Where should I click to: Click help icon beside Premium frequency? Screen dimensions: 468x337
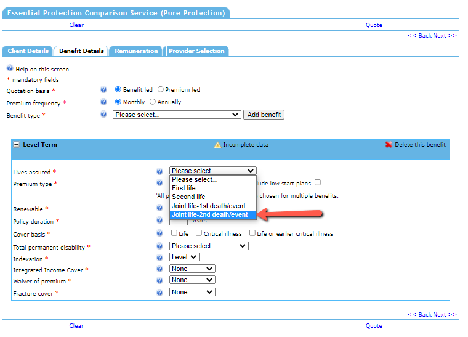[x=103, y=102]
